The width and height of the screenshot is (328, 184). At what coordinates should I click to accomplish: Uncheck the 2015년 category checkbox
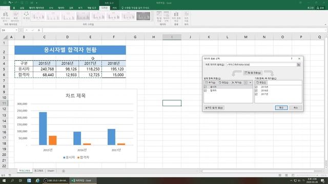pos(256,87)
